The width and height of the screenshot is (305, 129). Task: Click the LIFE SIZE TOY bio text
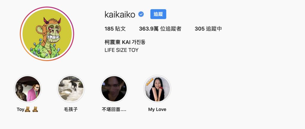coord(122,50)
